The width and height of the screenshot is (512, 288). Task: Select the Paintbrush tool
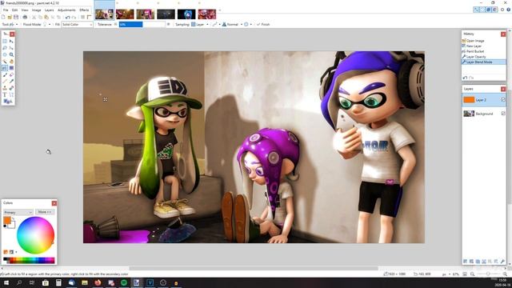(x=5, y=74)
